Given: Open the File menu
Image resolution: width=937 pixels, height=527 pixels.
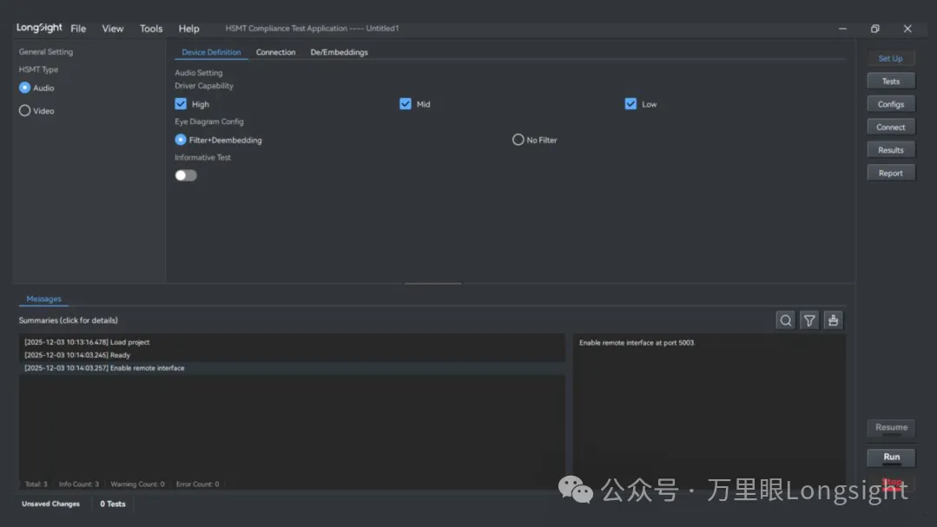Looking at the screenshot, I should (x=78, y=29).
